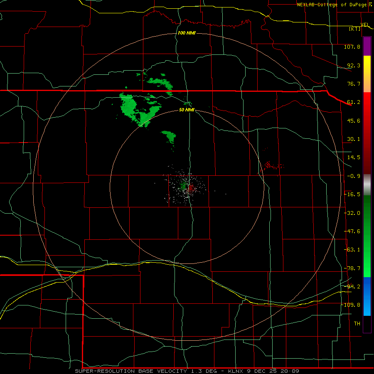Viewport: 374px width, 374px height.
Task: Click the 92.3 scale value
Action: click(354, 65)
